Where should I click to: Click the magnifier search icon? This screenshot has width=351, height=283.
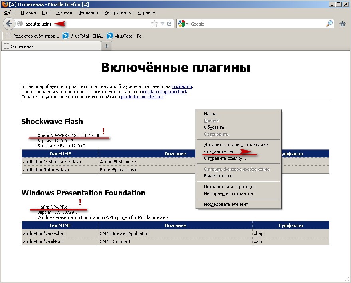coord(329,24)
